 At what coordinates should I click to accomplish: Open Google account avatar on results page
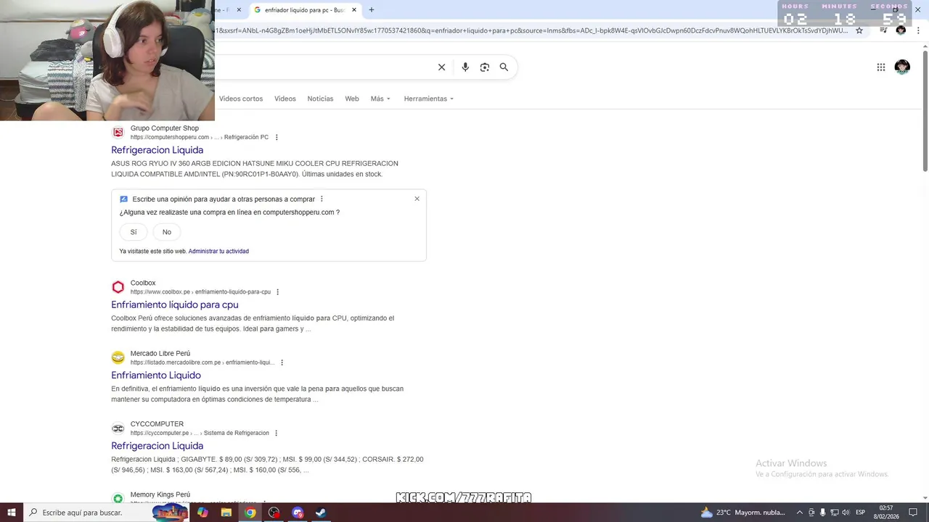[902, 67]
